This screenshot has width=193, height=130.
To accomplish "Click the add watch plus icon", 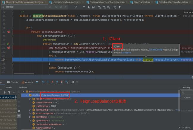I will click(x=19, y=92).
